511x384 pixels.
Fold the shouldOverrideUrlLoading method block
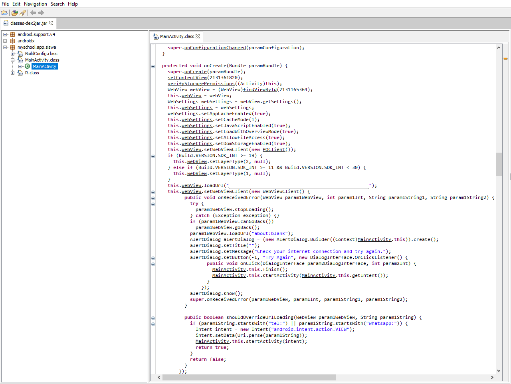pyautogui.click(x=153, y=318)
